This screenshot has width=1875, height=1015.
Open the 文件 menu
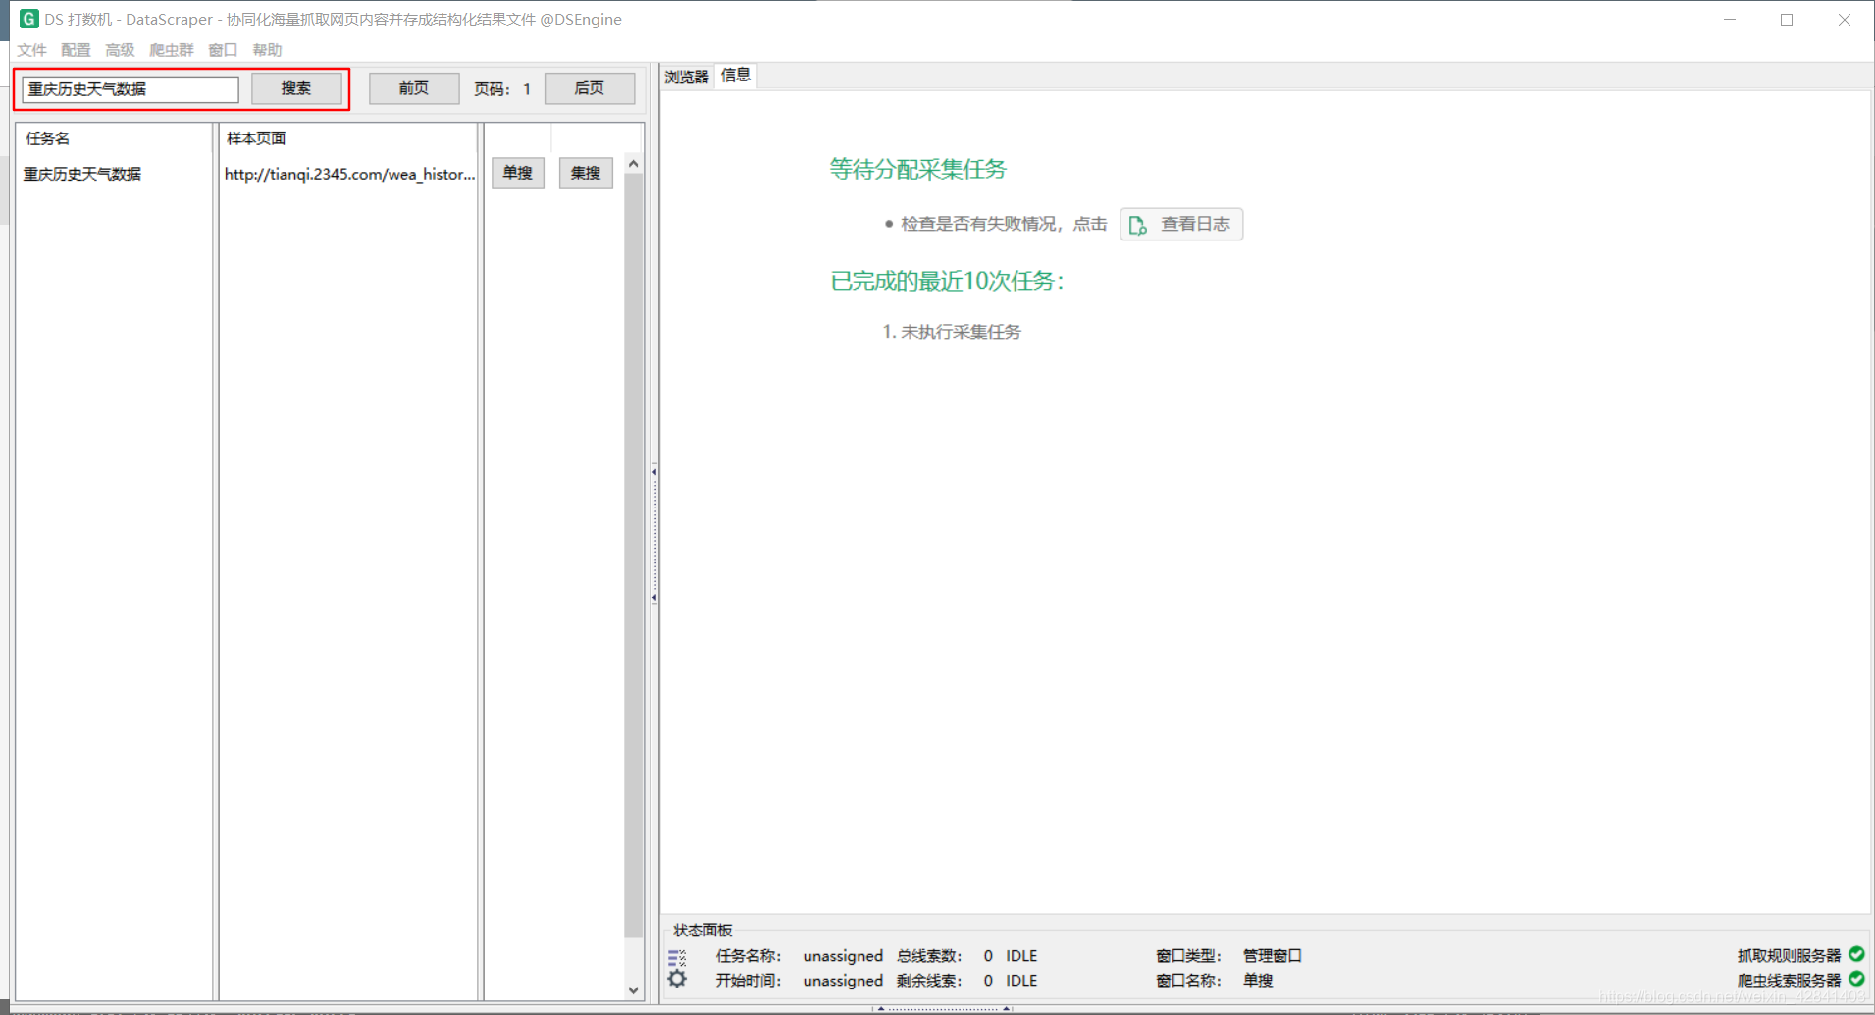pyautogui.click(x=31, y=50)
